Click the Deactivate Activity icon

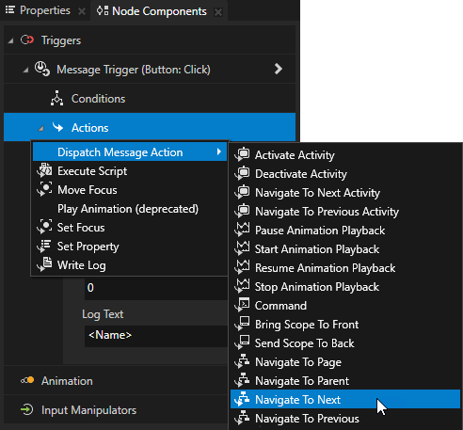[242, 174]
